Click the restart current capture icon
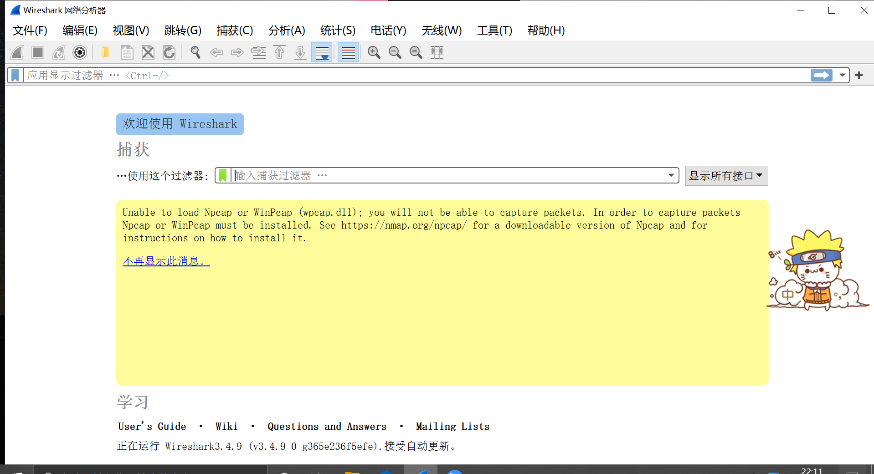874x474 pixels. 58,52
